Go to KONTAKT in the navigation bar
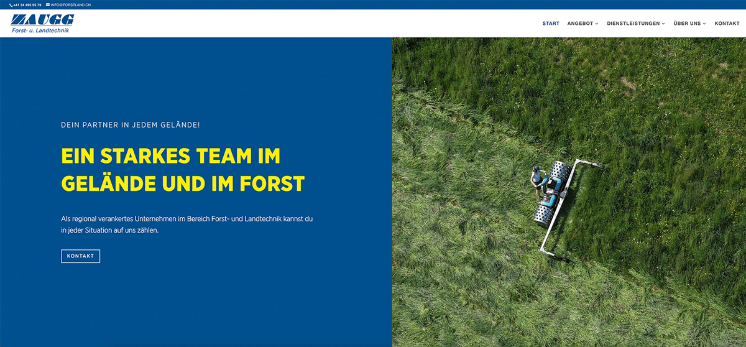 click(x=727, y=24)
